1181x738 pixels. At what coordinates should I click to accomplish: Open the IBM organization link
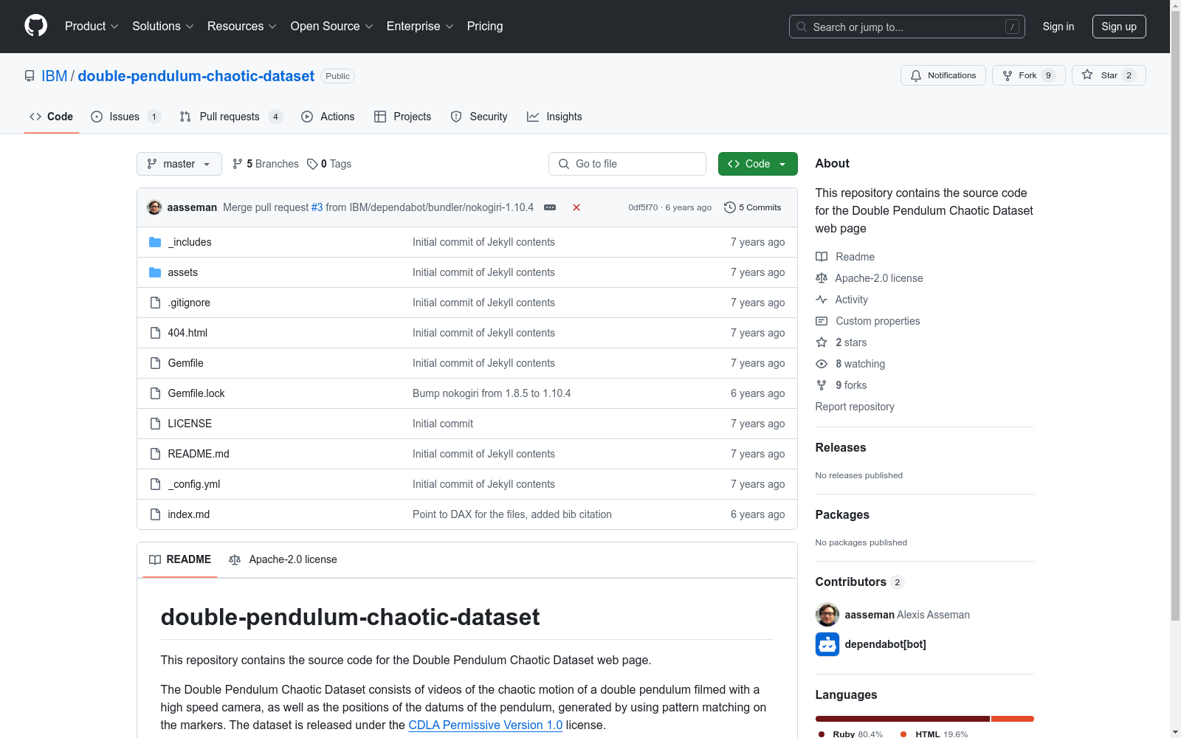(54, 76)
